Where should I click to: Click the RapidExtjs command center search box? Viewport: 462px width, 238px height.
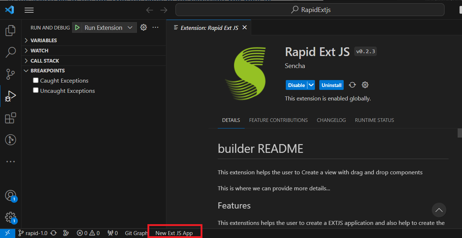309,10
